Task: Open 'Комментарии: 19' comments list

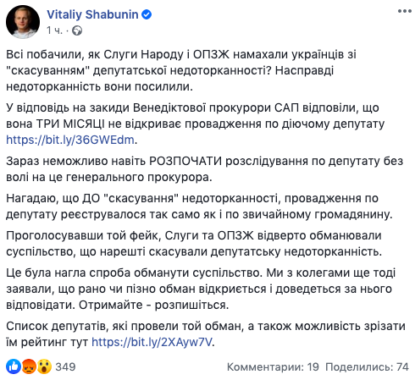Action: pos(273,366)
